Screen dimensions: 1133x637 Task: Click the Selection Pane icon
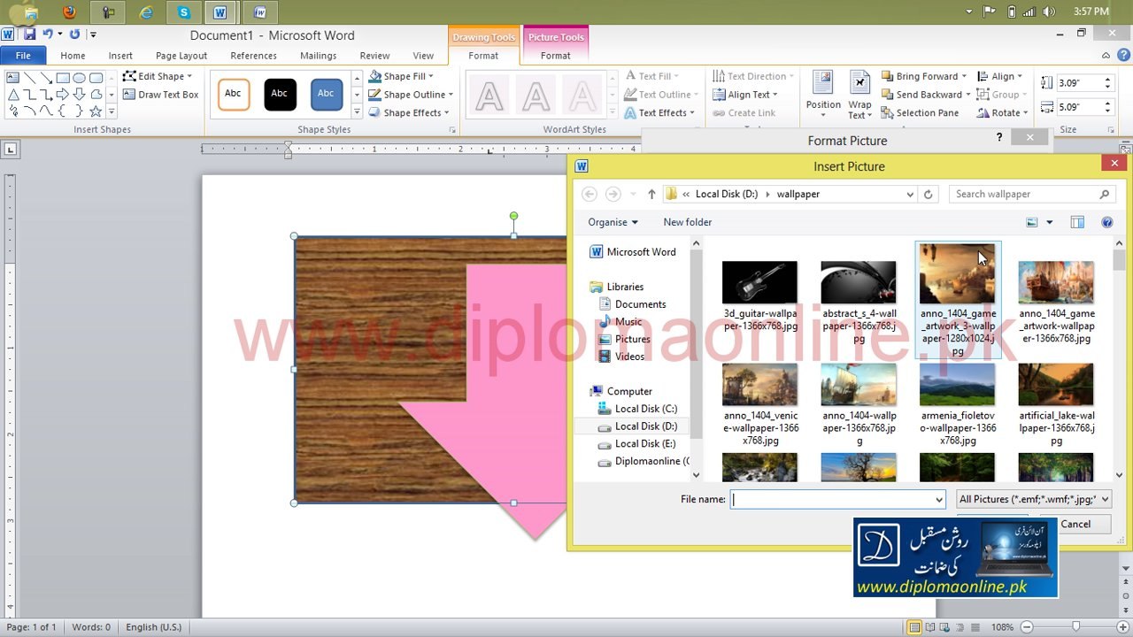(887, 113)
